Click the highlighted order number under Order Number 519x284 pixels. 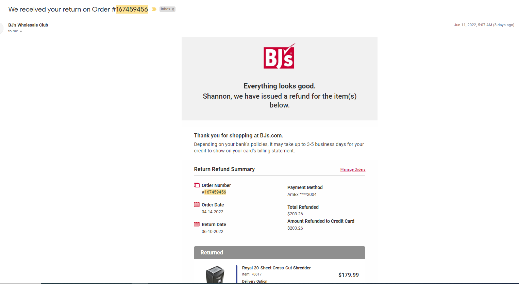coord(215,192)
